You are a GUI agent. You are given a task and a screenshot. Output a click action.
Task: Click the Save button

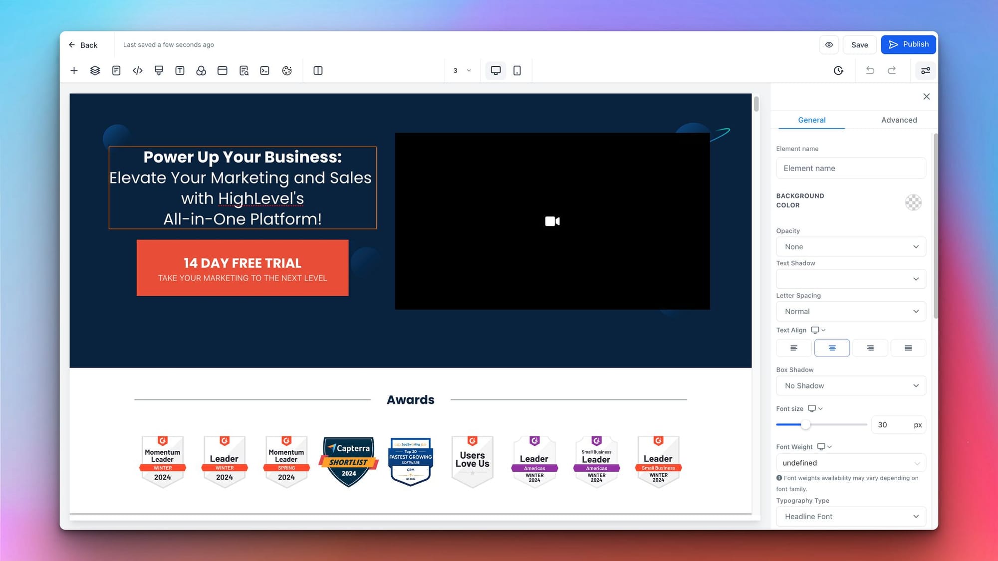(859, 45)
